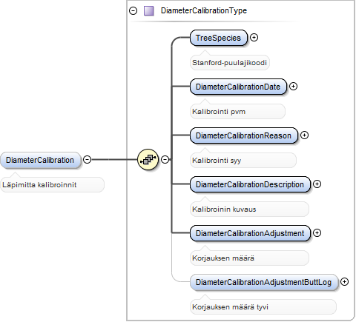Collapse the DiameterCalibrationType box
The width and height of the screenshot is (356, 322).
click(x=133, y=11)
